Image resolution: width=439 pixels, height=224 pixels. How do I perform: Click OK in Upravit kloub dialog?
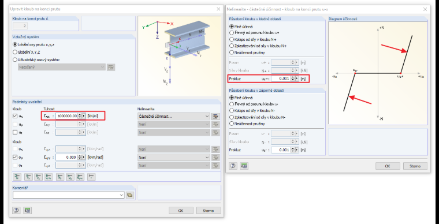(181, 211)
